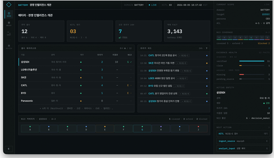Click the blocked 2 label in coverage panel

pyautogui.click(x=264, y=44)
